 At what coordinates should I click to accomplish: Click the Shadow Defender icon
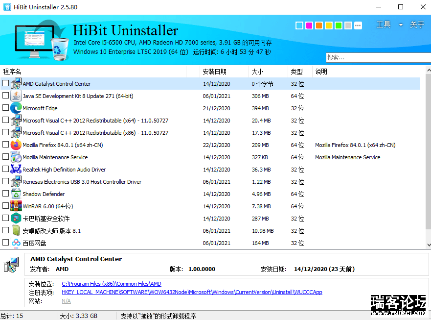click(x=16, y=194)
